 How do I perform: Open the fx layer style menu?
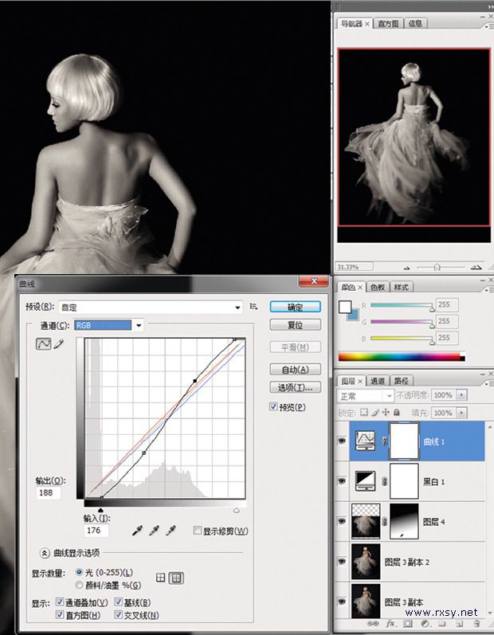390,624
